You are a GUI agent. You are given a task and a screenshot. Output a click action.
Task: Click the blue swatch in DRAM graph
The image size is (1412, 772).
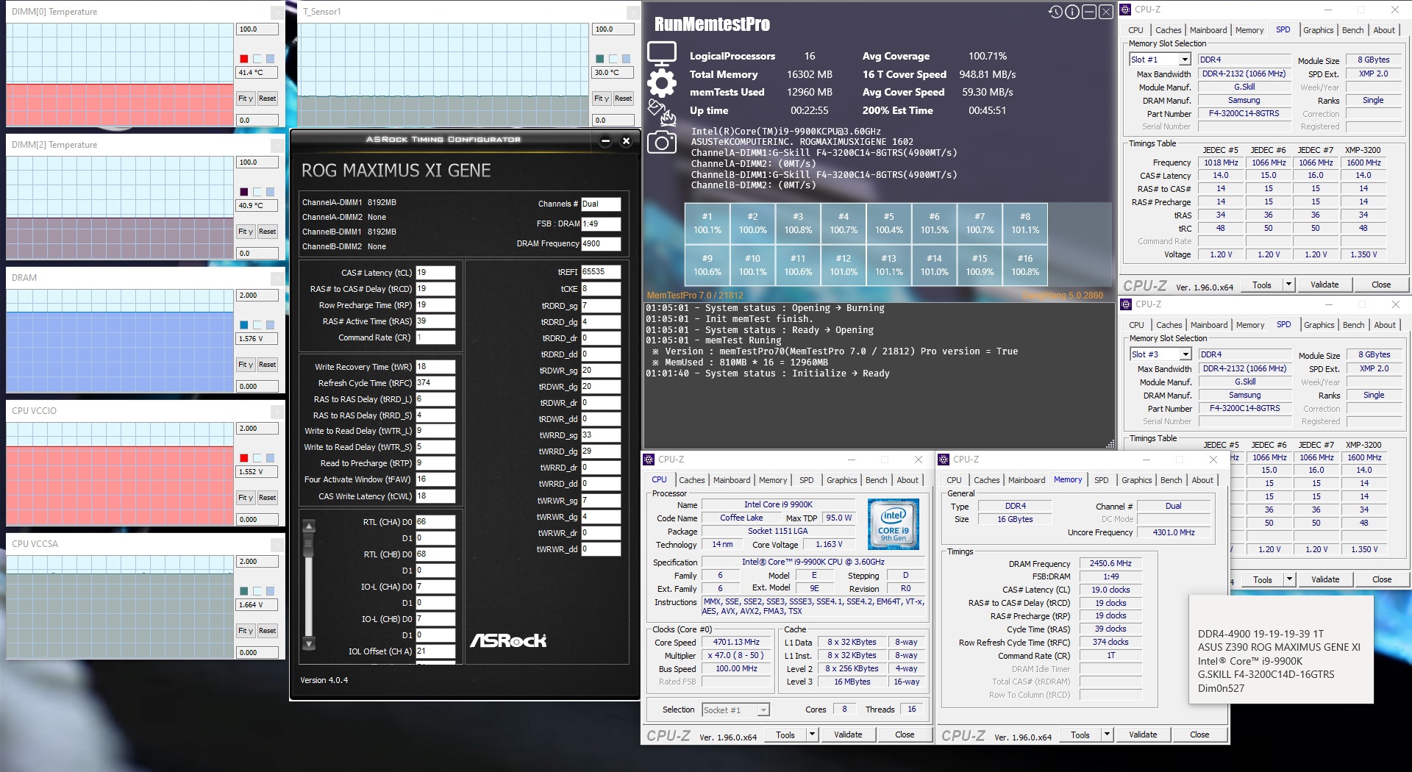click(244, 325)
